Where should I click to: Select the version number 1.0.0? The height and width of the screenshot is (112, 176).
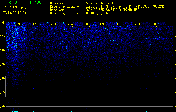point(38,2)
